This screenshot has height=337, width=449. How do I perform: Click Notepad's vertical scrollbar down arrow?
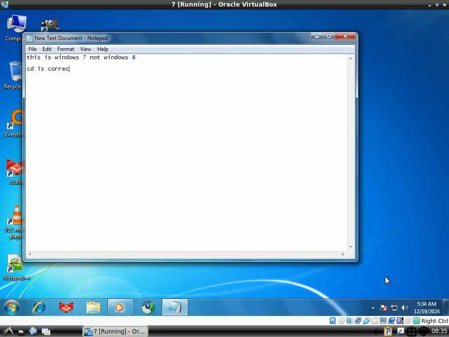point(351,247)
